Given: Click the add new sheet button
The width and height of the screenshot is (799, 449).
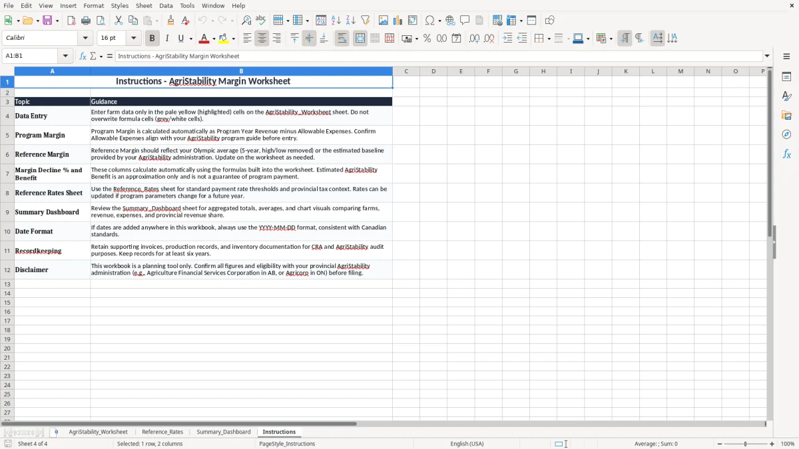Looking at the screenshot, I should (x=56, y=432).
